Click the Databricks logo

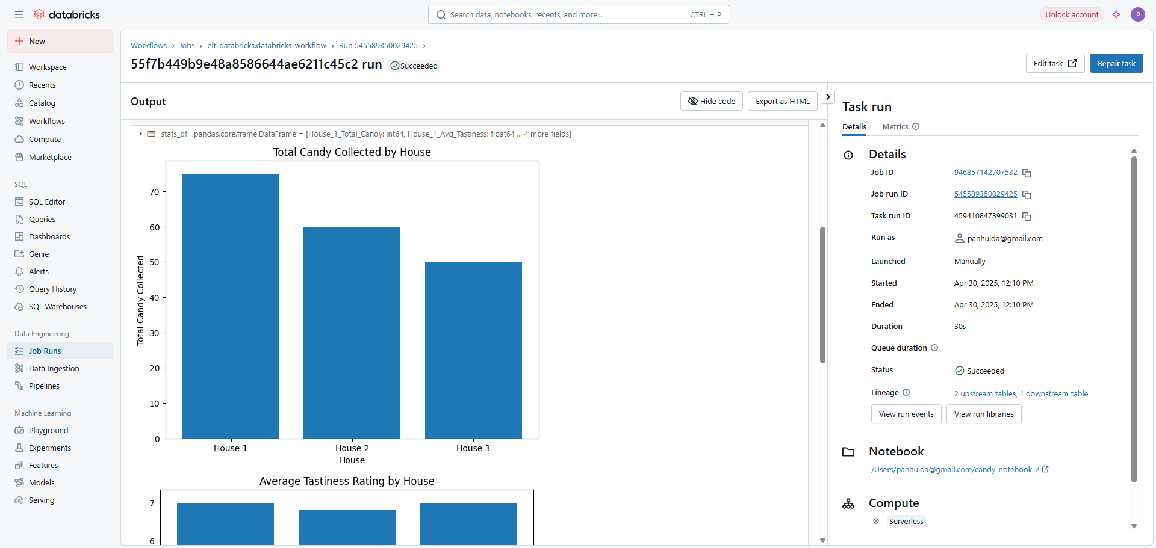[x=67, y=14]
